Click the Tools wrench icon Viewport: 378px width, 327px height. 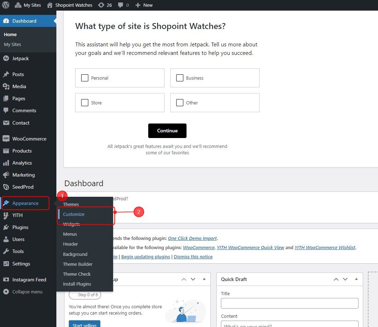[x=6, y=252]
